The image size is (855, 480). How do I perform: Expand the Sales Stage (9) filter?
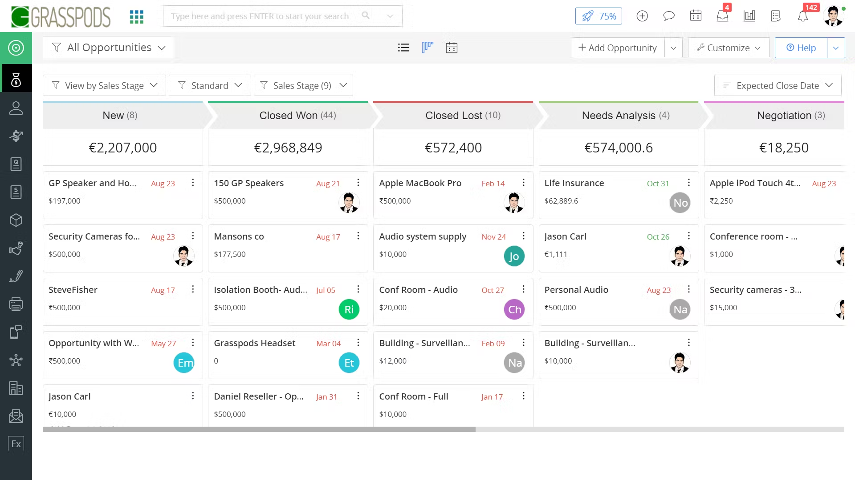click(303, 85)
